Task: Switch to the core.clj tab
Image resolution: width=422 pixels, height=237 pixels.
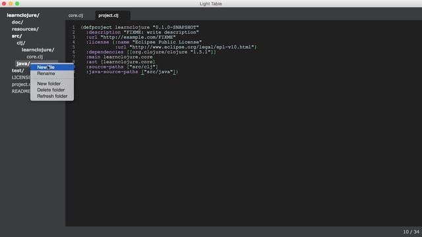Action: (x=76, y=15)
